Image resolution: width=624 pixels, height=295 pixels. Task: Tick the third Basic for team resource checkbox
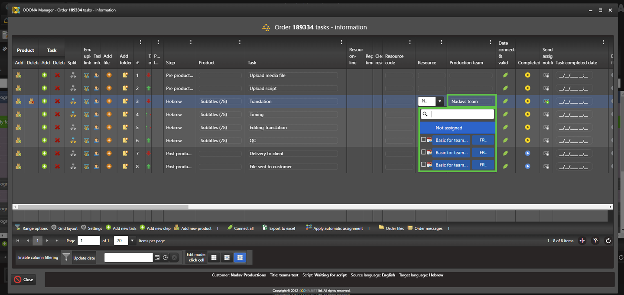(x=423, y=164)
